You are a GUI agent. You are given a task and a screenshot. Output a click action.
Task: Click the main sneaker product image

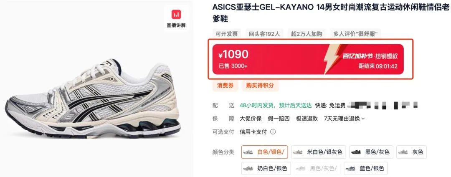pos(93,99)
